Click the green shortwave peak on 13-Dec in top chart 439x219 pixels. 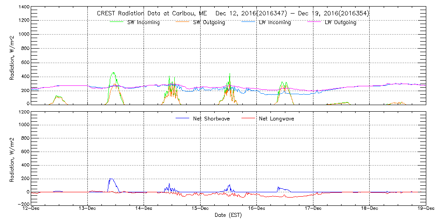click(x=113, y=73)
